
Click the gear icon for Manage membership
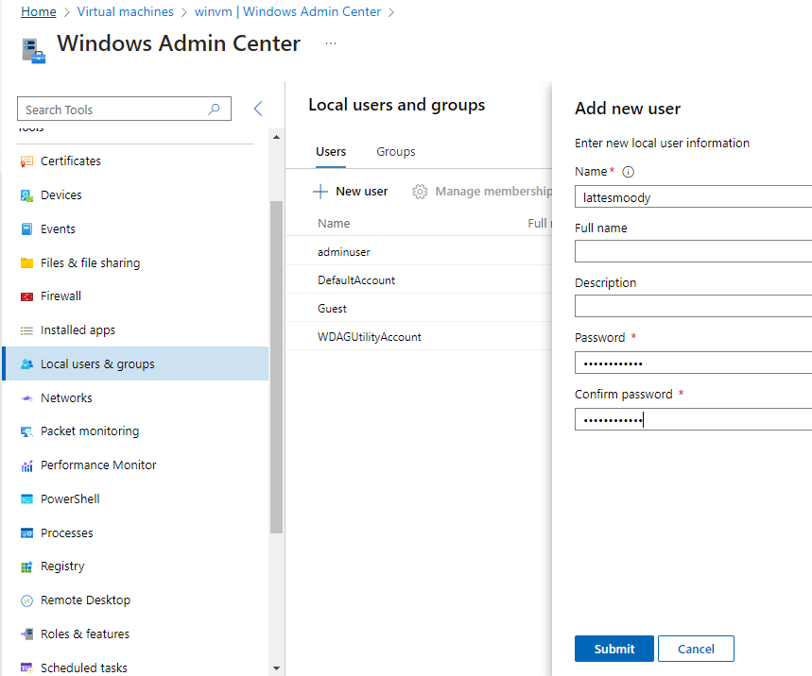tap(420, 192)
